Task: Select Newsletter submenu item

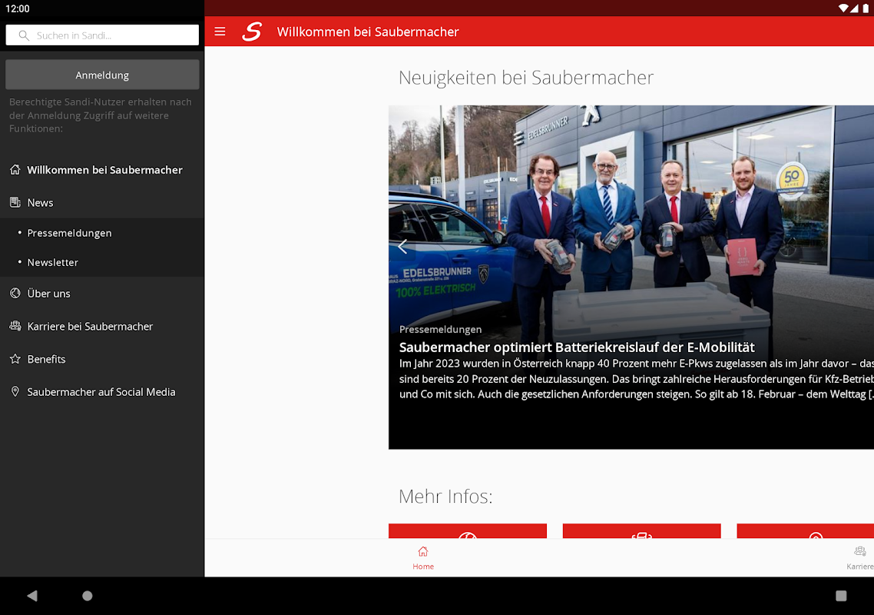Action: [x=102, y=262]
